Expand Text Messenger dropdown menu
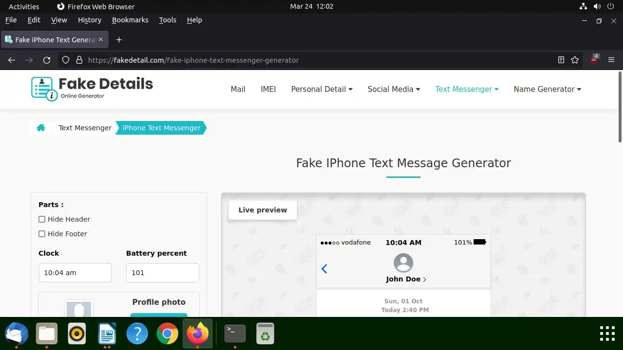This screenshot has width=623, height=350. click(467, 89)
